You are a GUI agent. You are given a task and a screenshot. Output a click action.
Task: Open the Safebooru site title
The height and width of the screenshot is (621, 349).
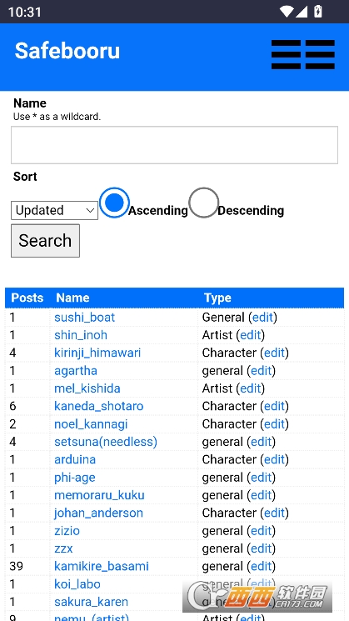point(67,51)
